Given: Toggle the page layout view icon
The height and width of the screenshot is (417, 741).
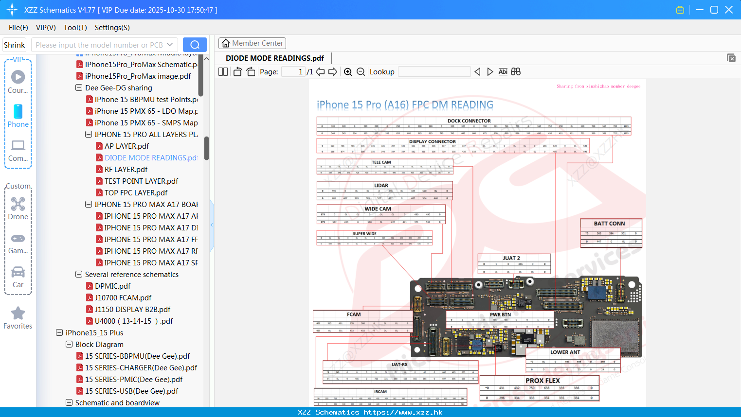Looking at the screenshot, I should pos(223,72).
